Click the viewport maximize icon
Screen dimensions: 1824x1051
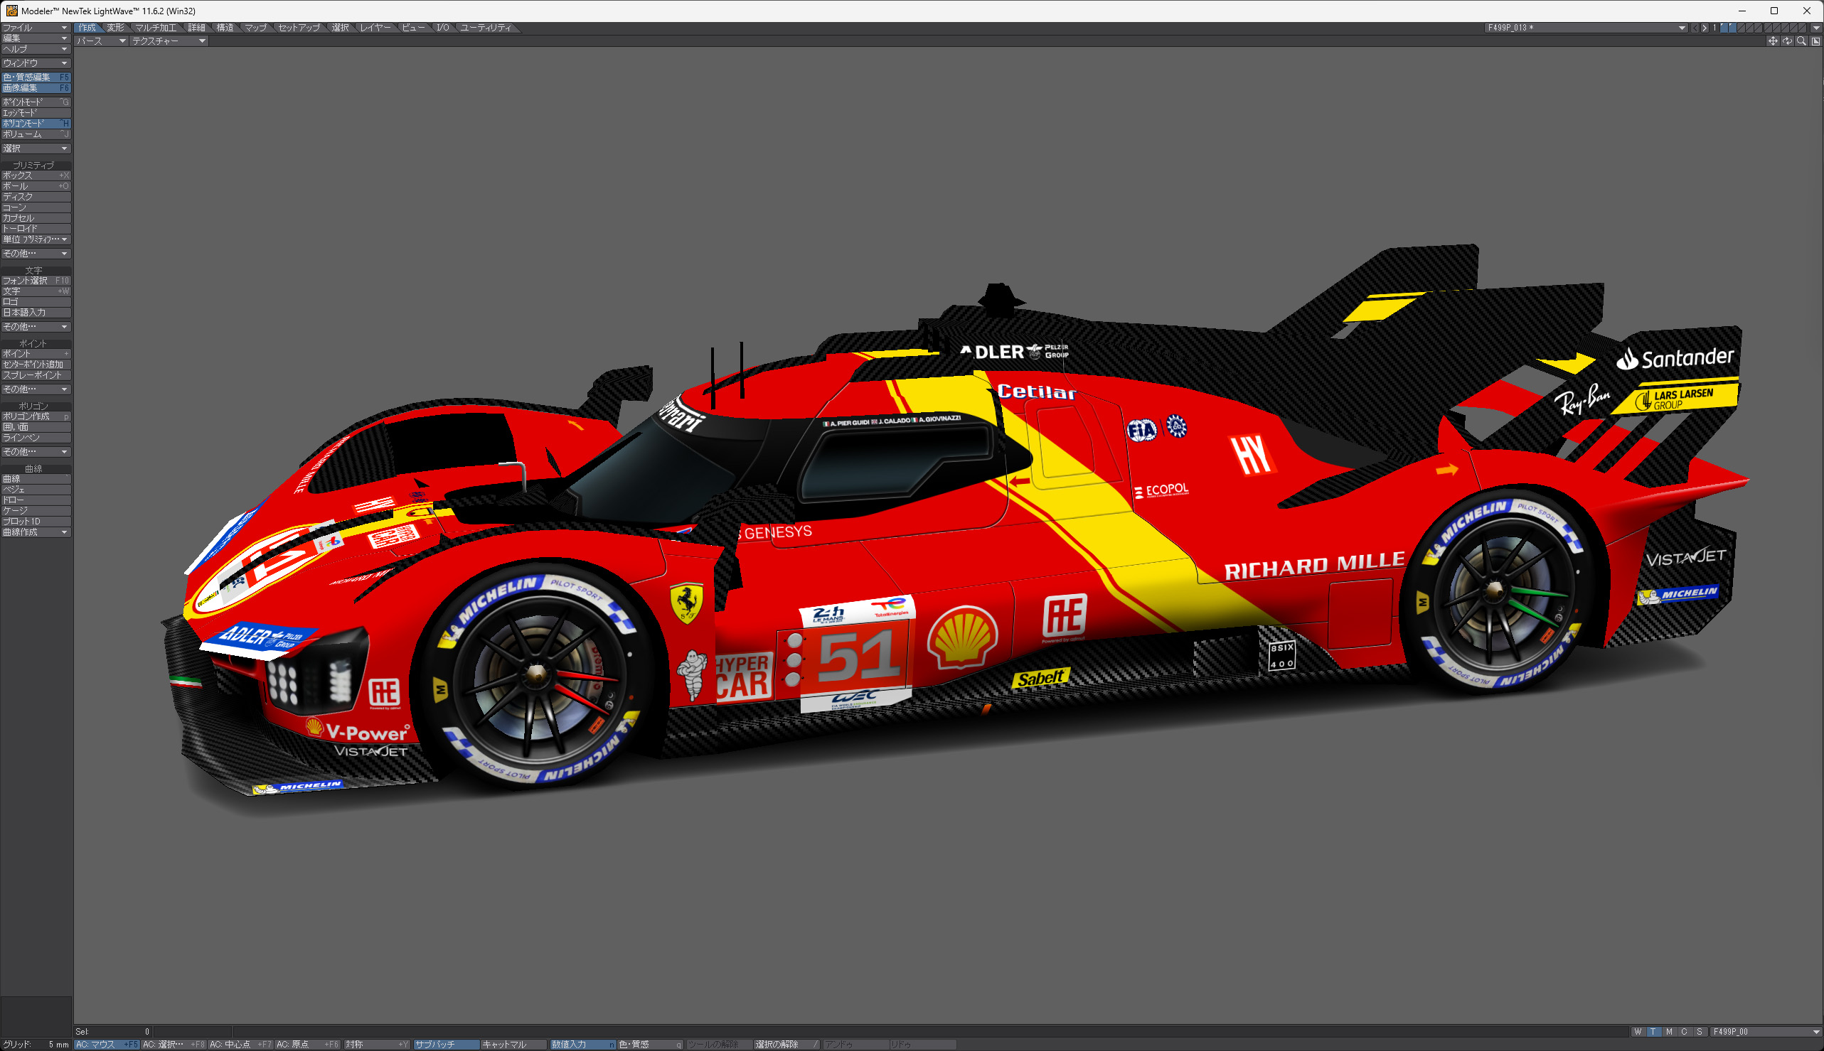1815,41
